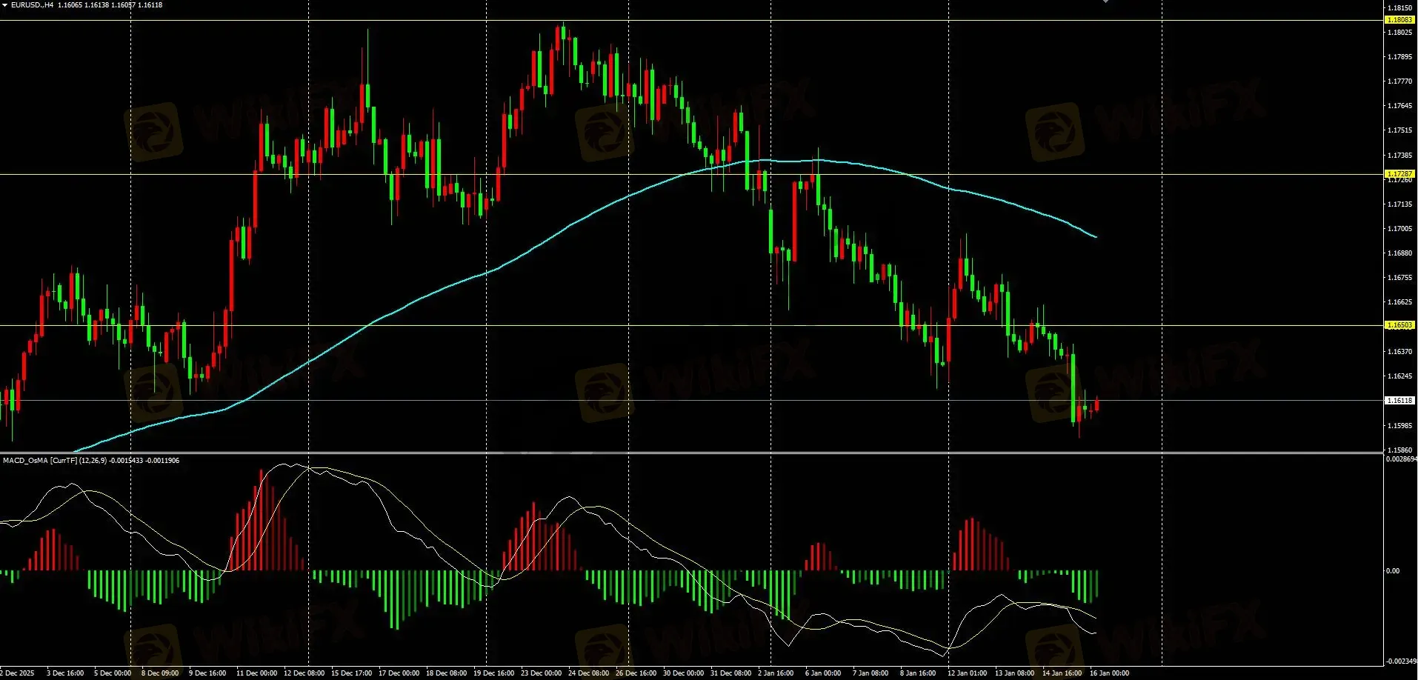This screenshot has height=680, width=1418.
Task: Click the current price label 1.16118
Action: (x=1399, y=400)
